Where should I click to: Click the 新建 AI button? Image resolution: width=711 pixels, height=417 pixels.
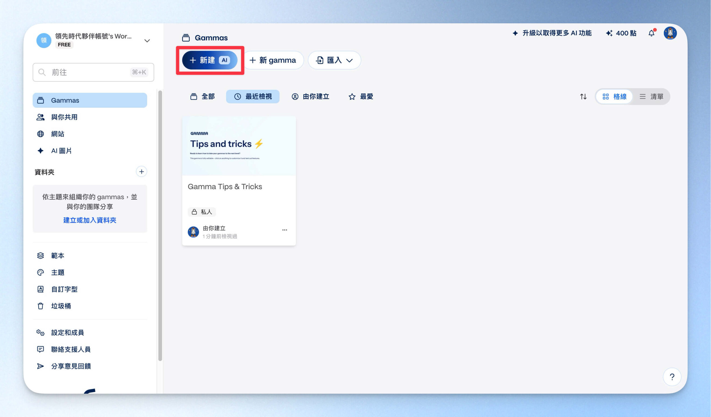pos(210,60)
